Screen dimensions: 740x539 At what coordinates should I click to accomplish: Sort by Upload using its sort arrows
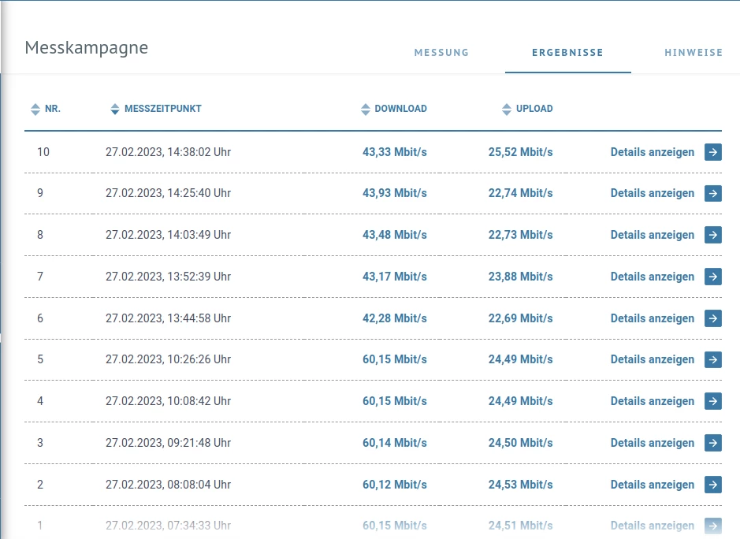coord(507,109)
